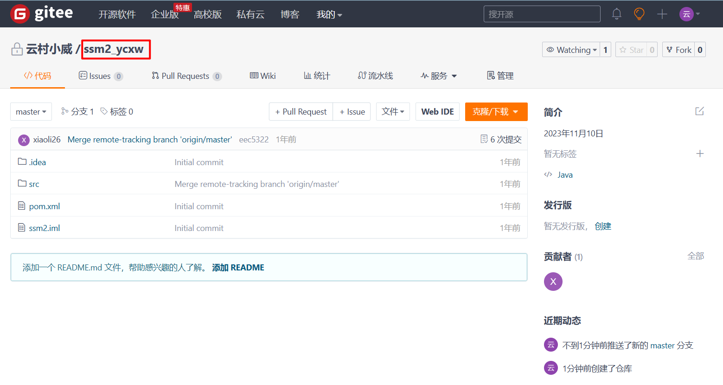Open the Wiki tab

pyautogui.click(x=262, y=76)
